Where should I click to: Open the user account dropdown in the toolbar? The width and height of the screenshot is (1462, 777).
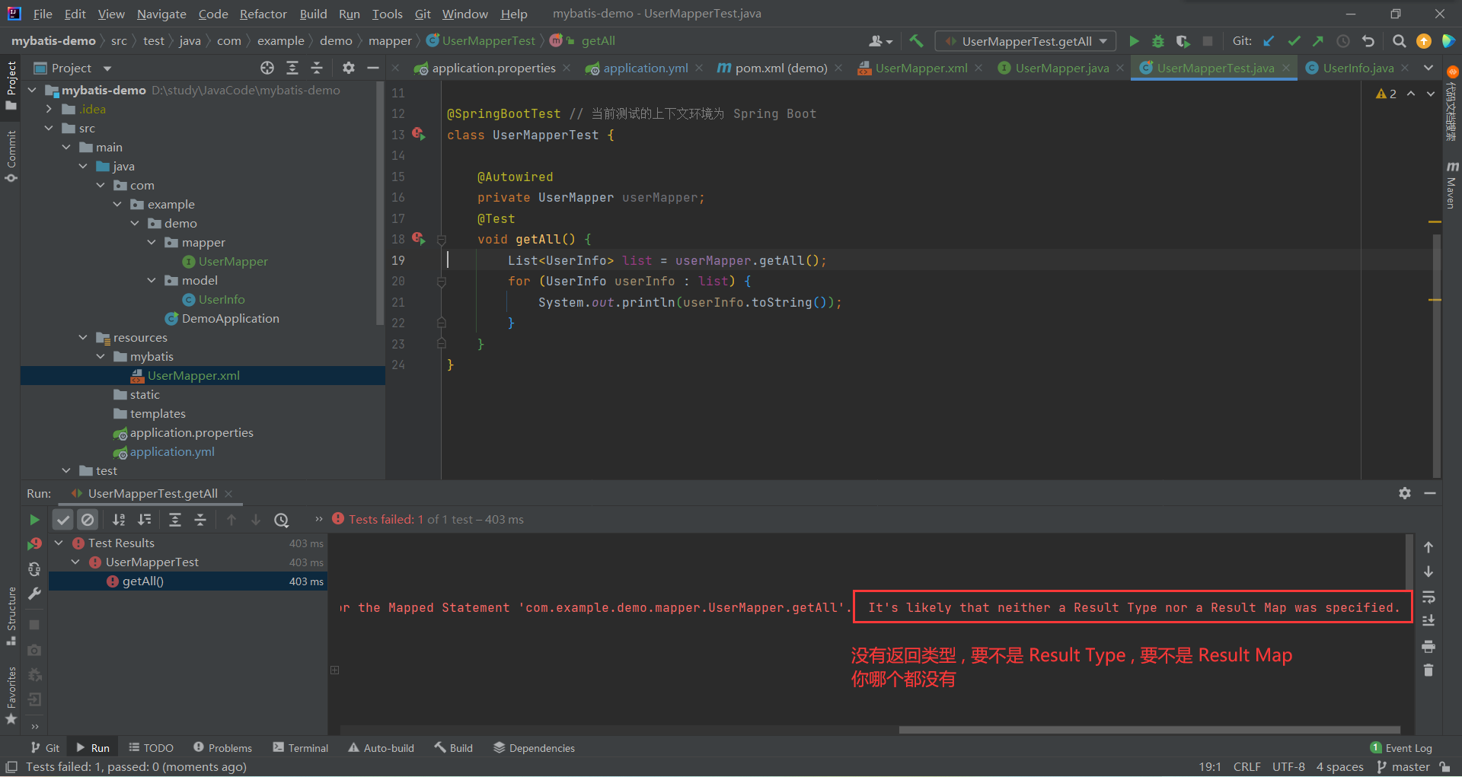[x=880, y=41]
